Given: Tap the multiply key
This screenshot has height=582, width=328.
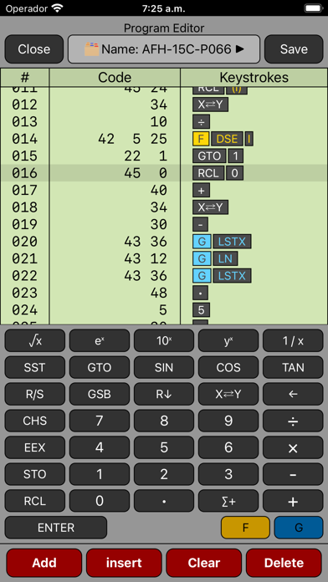Looking at the screenshot, I should [293, 447].
